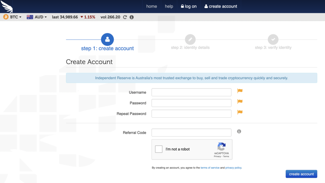Screen dimensions: 325x183
Task: Refresh the market price ticker
Action: (125, 17)
